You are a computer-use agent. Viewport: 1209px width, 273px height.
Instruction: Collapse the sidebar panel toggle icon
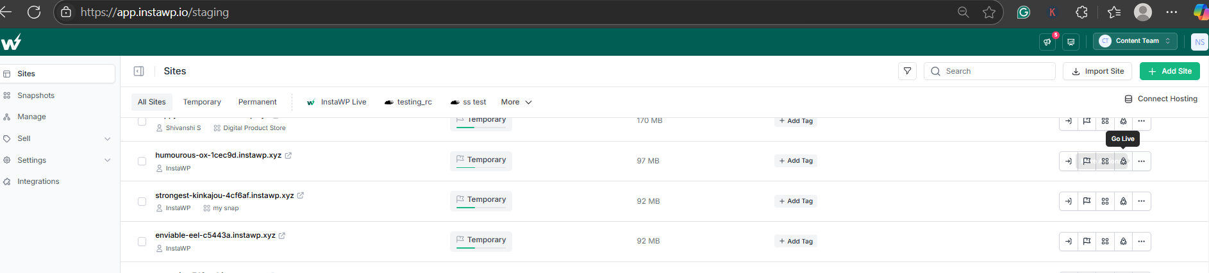138,71
